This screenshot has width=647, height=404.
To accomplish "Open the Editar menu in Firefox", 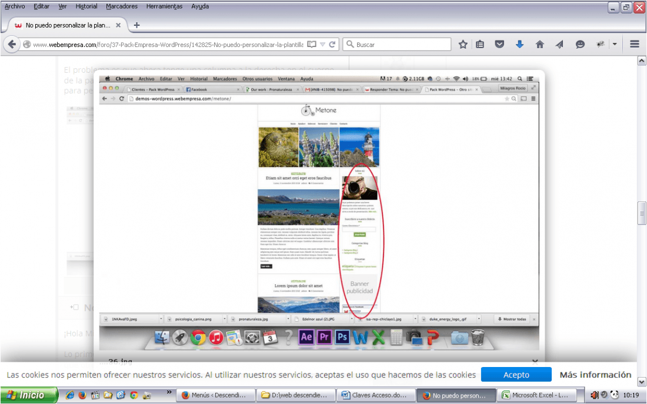I will point(41,6).
